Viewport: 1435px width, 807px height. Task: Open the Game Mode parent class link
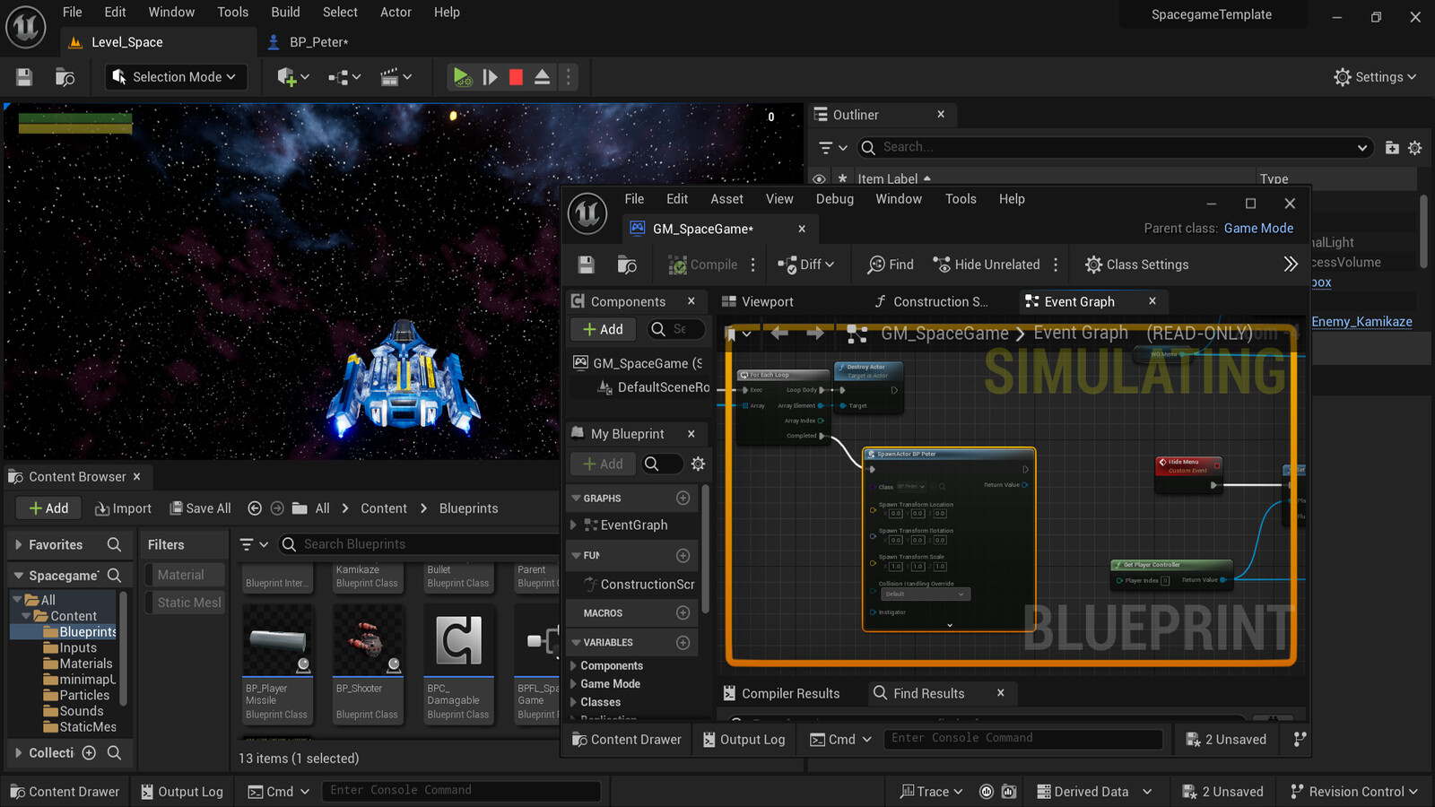1258,228
